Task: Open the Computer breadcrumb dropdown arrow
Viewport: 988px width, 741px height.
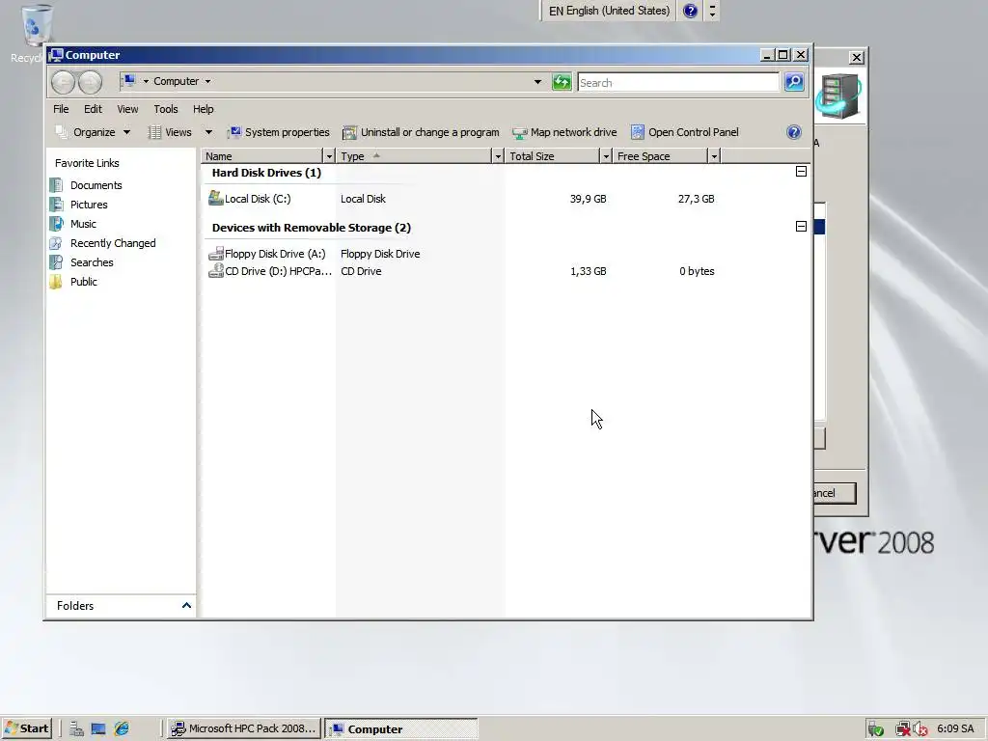Action: (x=208, y=81)
